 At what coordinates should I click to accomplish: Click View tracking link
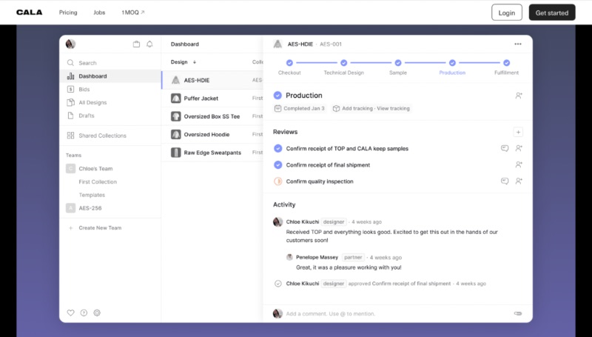click(393, 108)
